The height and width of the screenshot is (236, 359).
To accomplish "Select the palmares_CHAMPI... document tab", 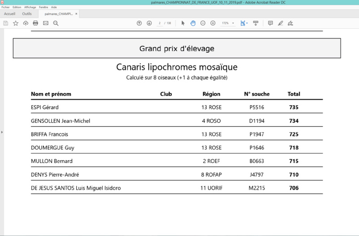I will pos(59,14).
